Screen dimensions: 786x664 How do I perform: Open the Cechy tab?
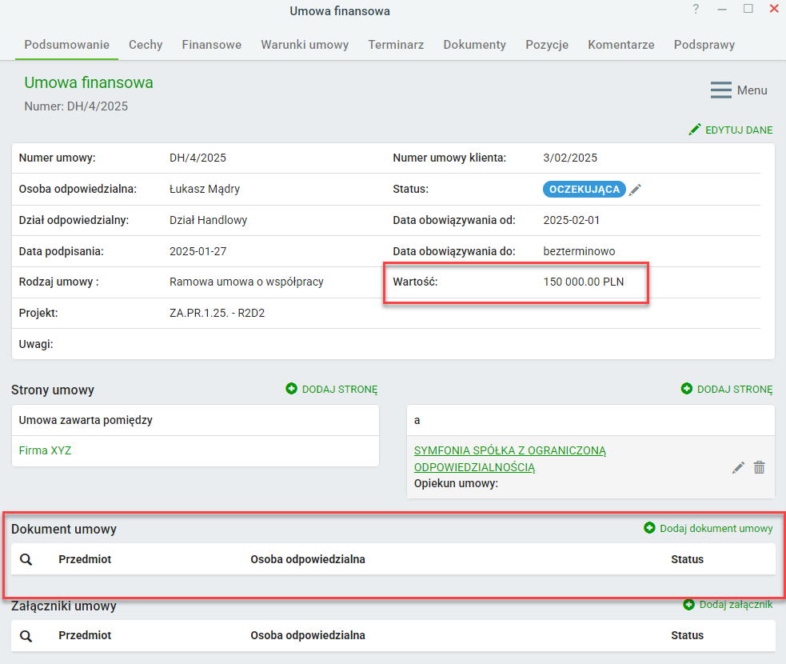(146, 45)
